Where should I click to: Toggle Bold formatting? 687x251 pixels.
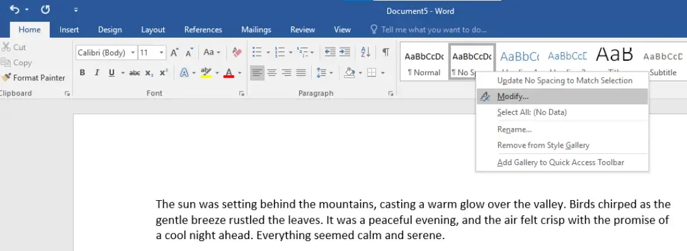pos(82,73)
